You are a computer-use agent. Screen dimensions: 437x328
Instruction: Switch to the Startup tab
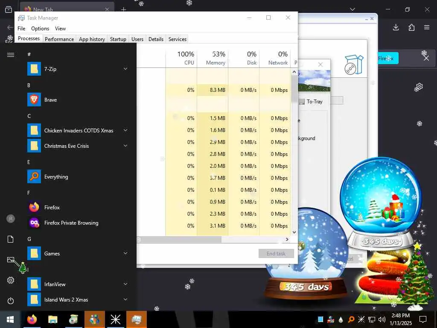point(118,39)
